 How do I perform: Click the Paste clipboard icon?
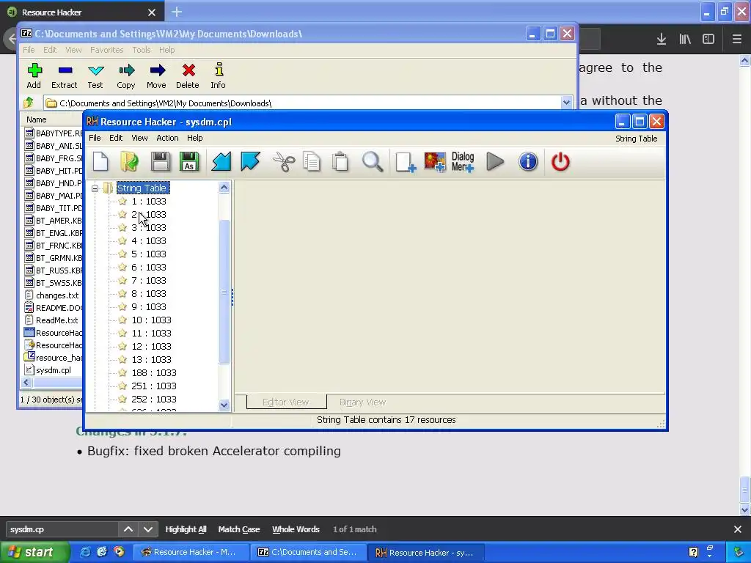[340, 162]
